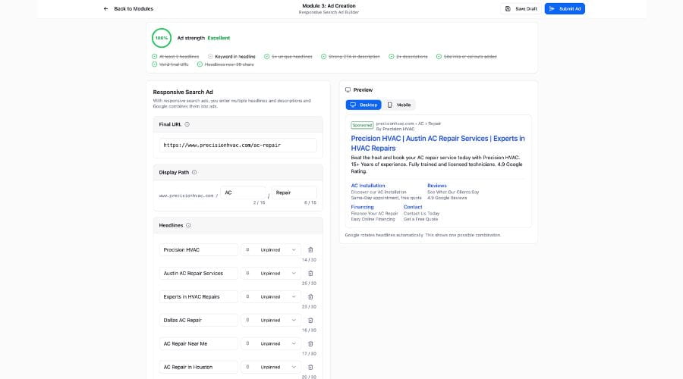
Task: Open pin dropdown for Precision HVAC headline
Action: pyautogui.click(x=271, y=249)
